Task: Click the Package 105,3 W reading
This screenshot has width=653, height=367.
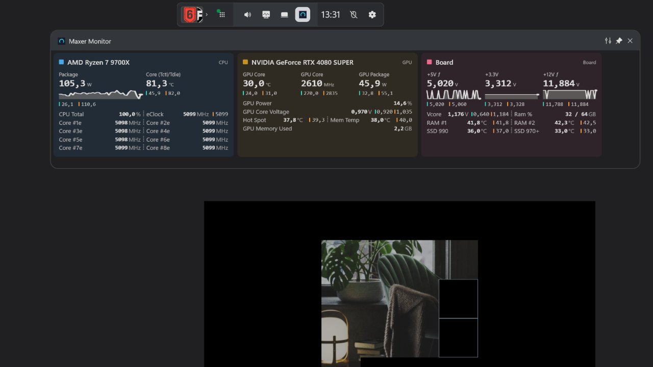Action: click(76, 84)
